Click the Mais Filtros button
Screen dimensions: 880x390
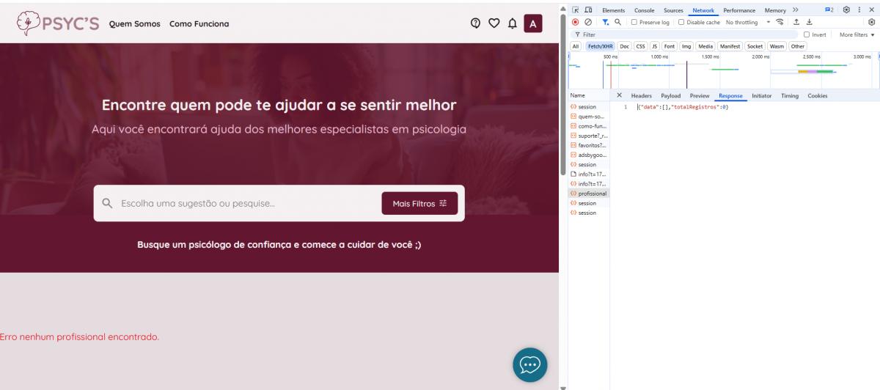pyautogui.click(x=419, y=203)
